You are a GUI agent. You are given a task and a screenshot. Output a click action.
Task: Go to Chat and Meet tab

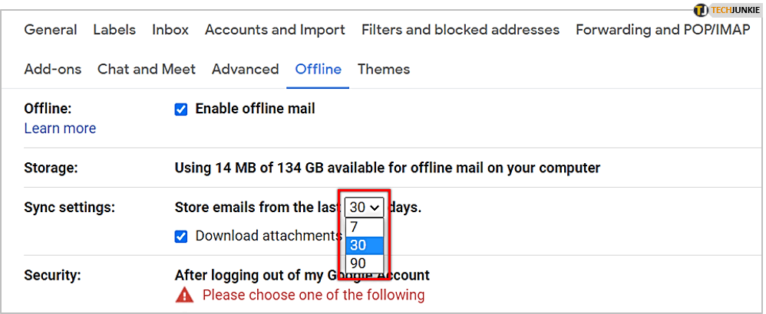tap(147, 69)
